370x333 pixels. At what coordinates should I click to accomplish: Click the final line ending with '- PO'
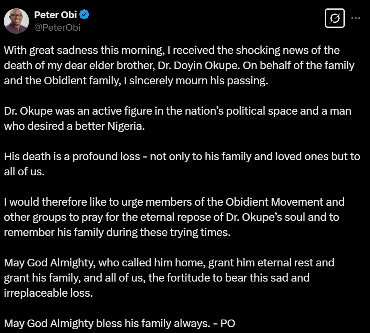coord(120,323)
